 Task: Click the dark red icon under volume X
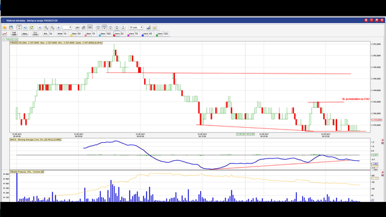(382, 175)
